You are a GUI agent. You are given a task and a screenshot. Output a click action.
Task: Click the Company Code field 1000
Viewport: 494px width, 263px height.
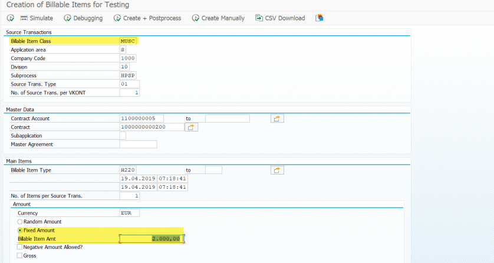coord(128,58)
